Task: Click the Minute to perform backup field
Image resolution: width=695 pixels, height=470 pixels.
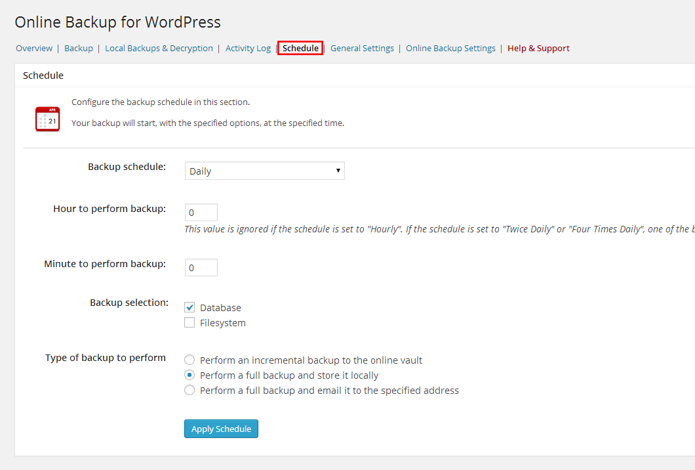Action: point(201,268)
